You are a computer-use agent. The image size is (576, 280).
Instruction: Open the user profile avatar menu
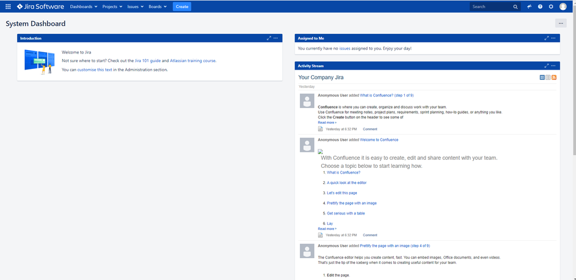tap(563, 7)
